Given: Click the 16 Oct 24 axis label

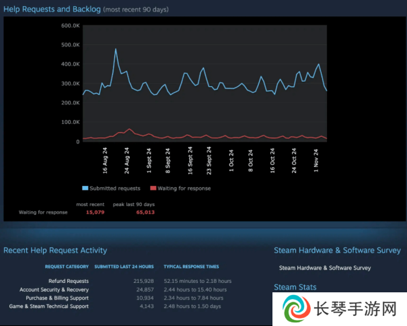Looking at the screenshot, I should point(272,160).
